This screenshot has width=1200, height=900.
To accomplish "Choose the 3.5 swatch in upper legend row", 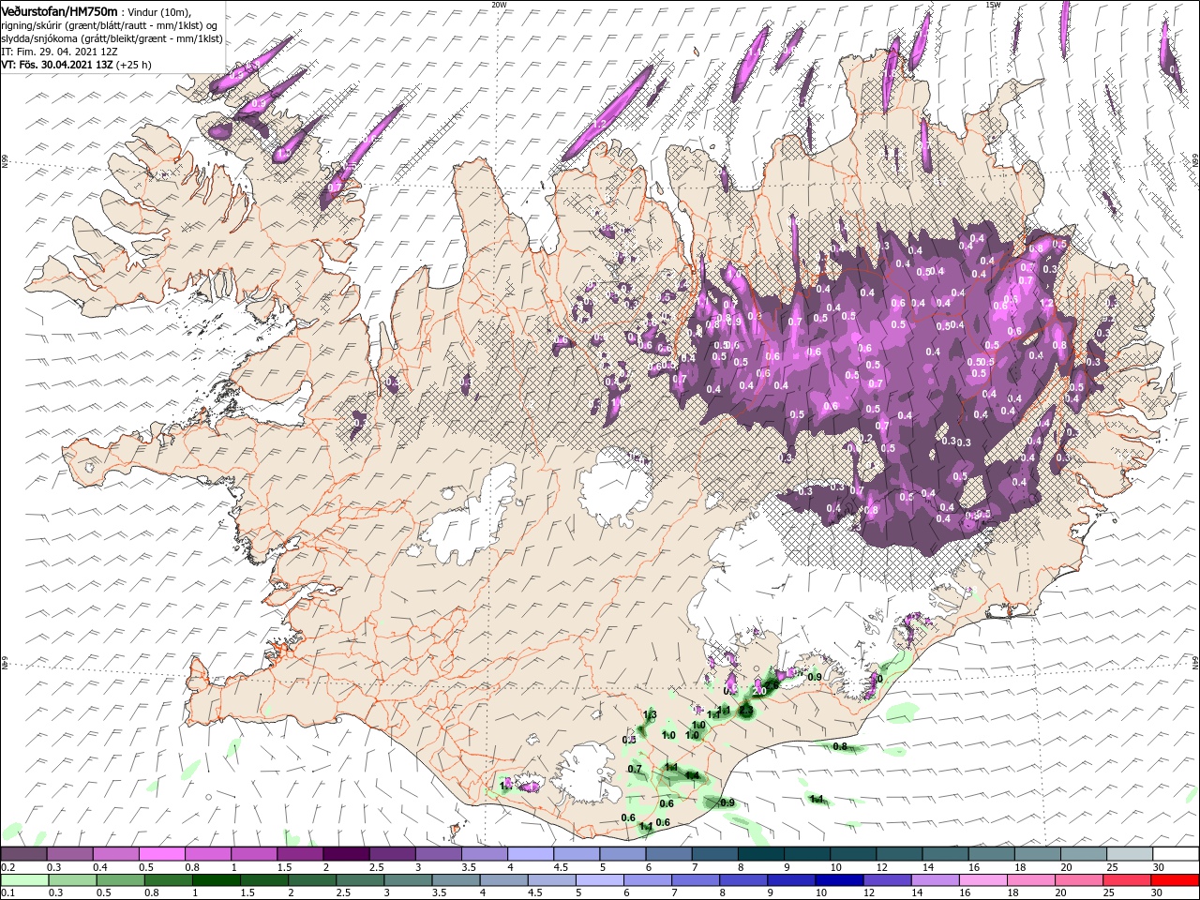I will (x=484, y=854).
